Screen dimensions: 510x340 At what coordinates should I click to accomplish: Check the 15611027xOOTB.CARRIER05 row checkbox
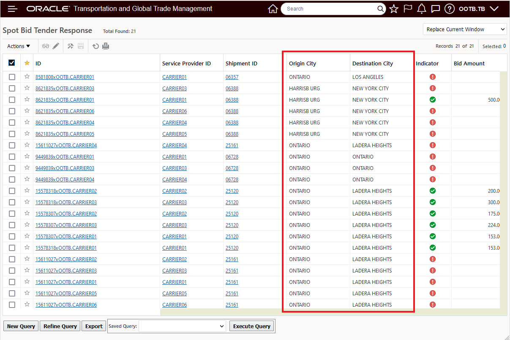[12, 293]
